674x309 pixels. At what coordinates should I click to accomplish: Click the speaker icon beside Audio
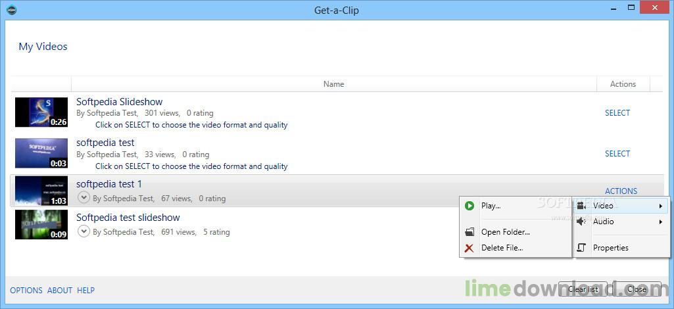pyautogui.click(x=581, y=222)
